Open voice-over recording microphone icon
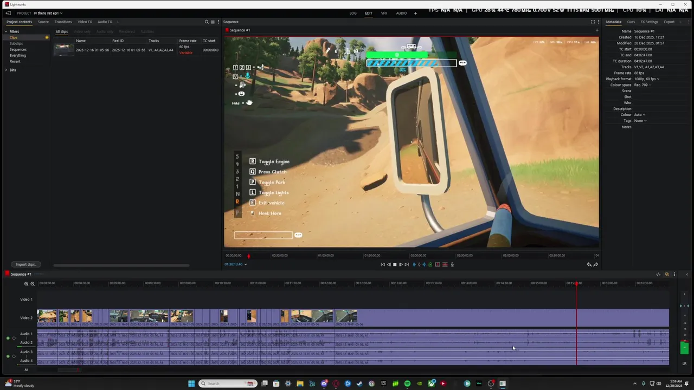 pos(452,264)
